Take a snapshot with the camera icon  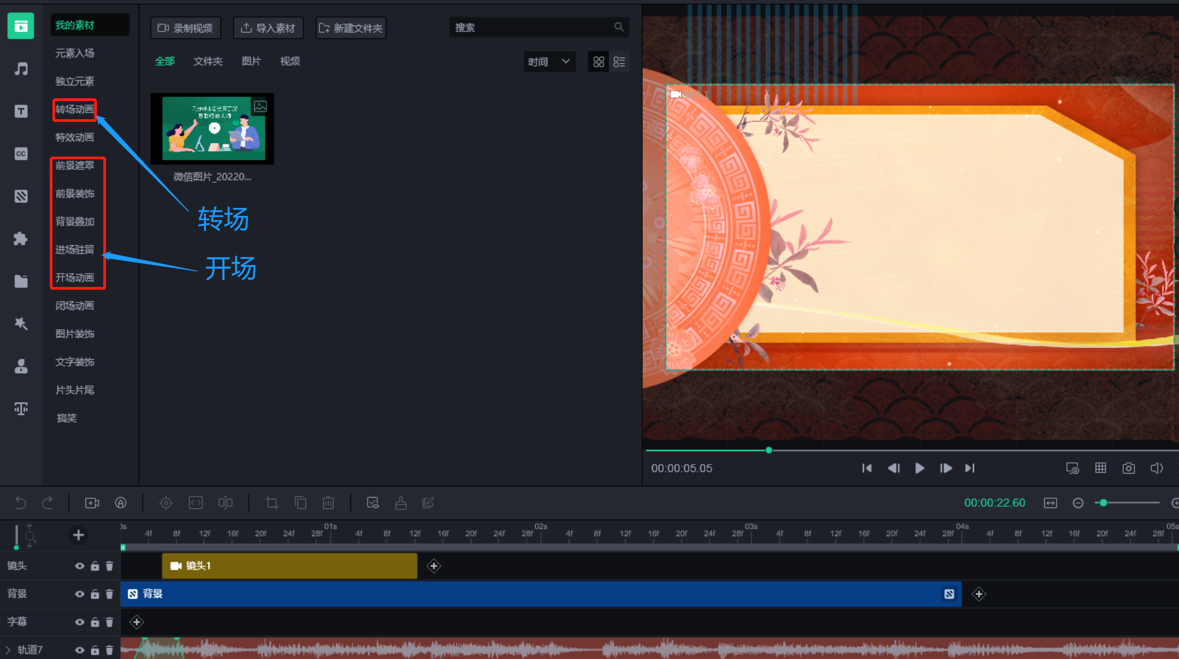click(x=1129, y=469)
